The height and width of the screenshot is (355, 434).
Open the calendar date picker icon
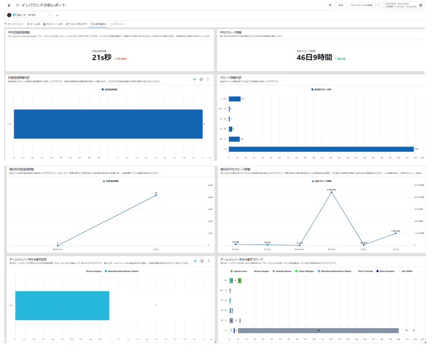click(x=420, y=6)
